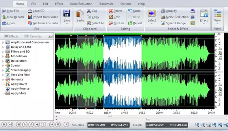The width and height of the screenshot is (228, 131).
Task: Click the Speed Change tool
Action: (173, 23)
